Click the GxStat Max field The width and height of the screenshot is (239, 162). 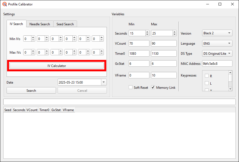[164, 63]
